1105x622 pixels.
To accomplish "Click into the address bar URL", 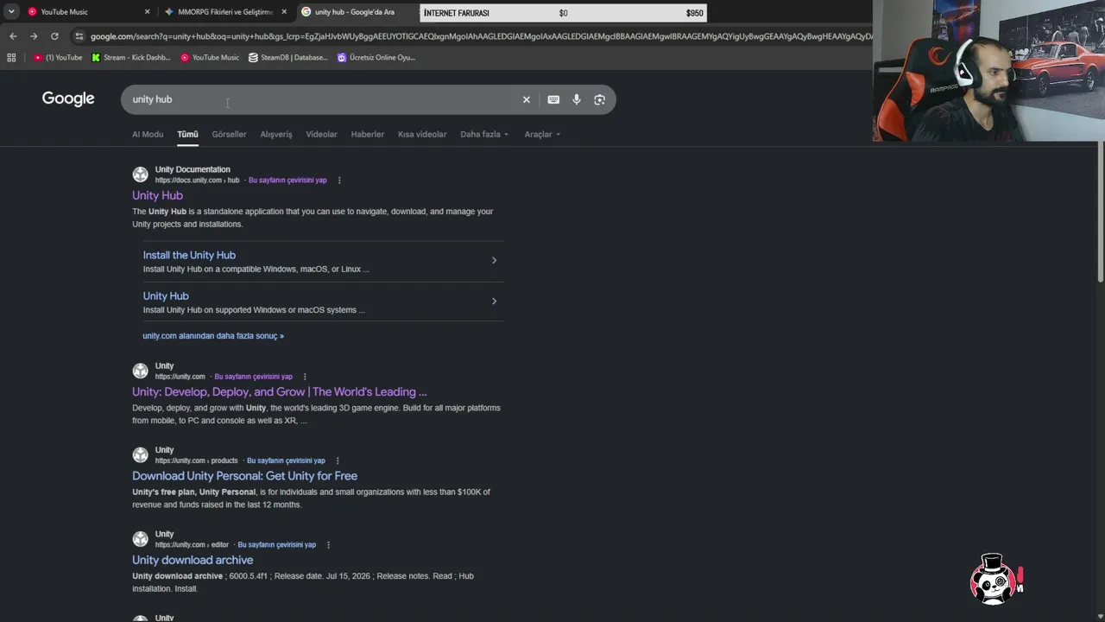I will click(x=480, y=36).
